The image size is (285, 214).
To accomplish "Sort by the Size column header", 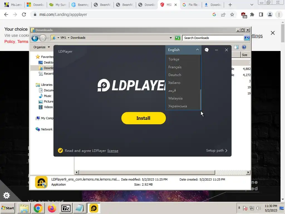I will 245,55.
